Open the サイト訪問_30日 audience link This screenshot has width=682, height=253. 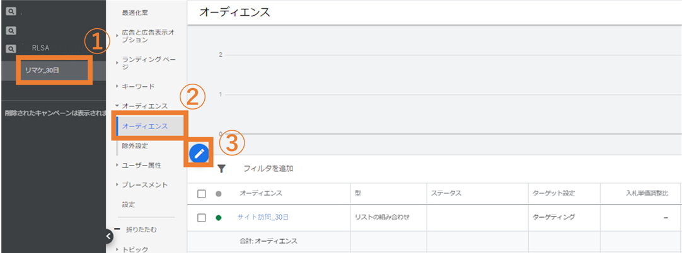(263, 217)
